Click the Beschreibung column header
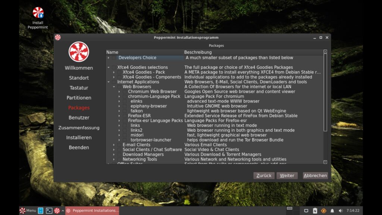 click(x=253, y=52)
